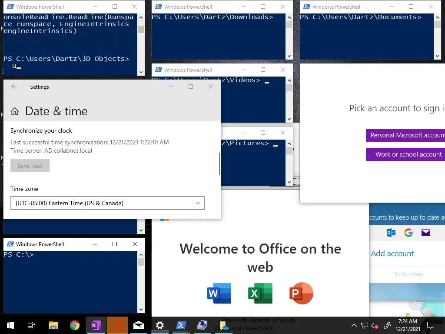
Task: Select Personal Microsoft account
Action: (x=405, y=135)
